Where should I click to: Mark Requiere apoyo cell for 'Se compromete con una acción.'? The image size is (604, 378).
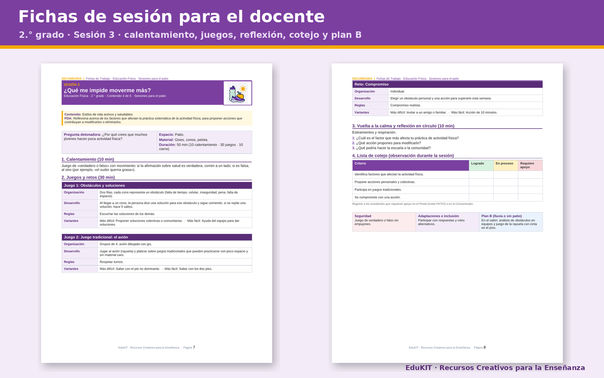click(x=530, y=197)
